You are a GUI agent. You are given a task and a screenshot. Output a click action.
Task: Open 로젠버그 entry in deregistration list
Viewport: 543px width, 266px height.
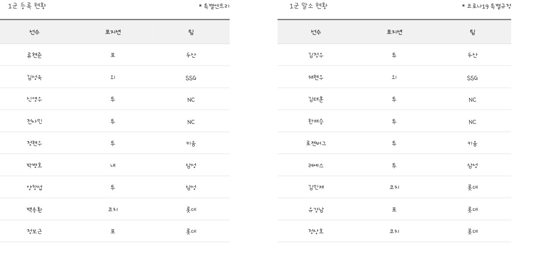pos(316,143)
